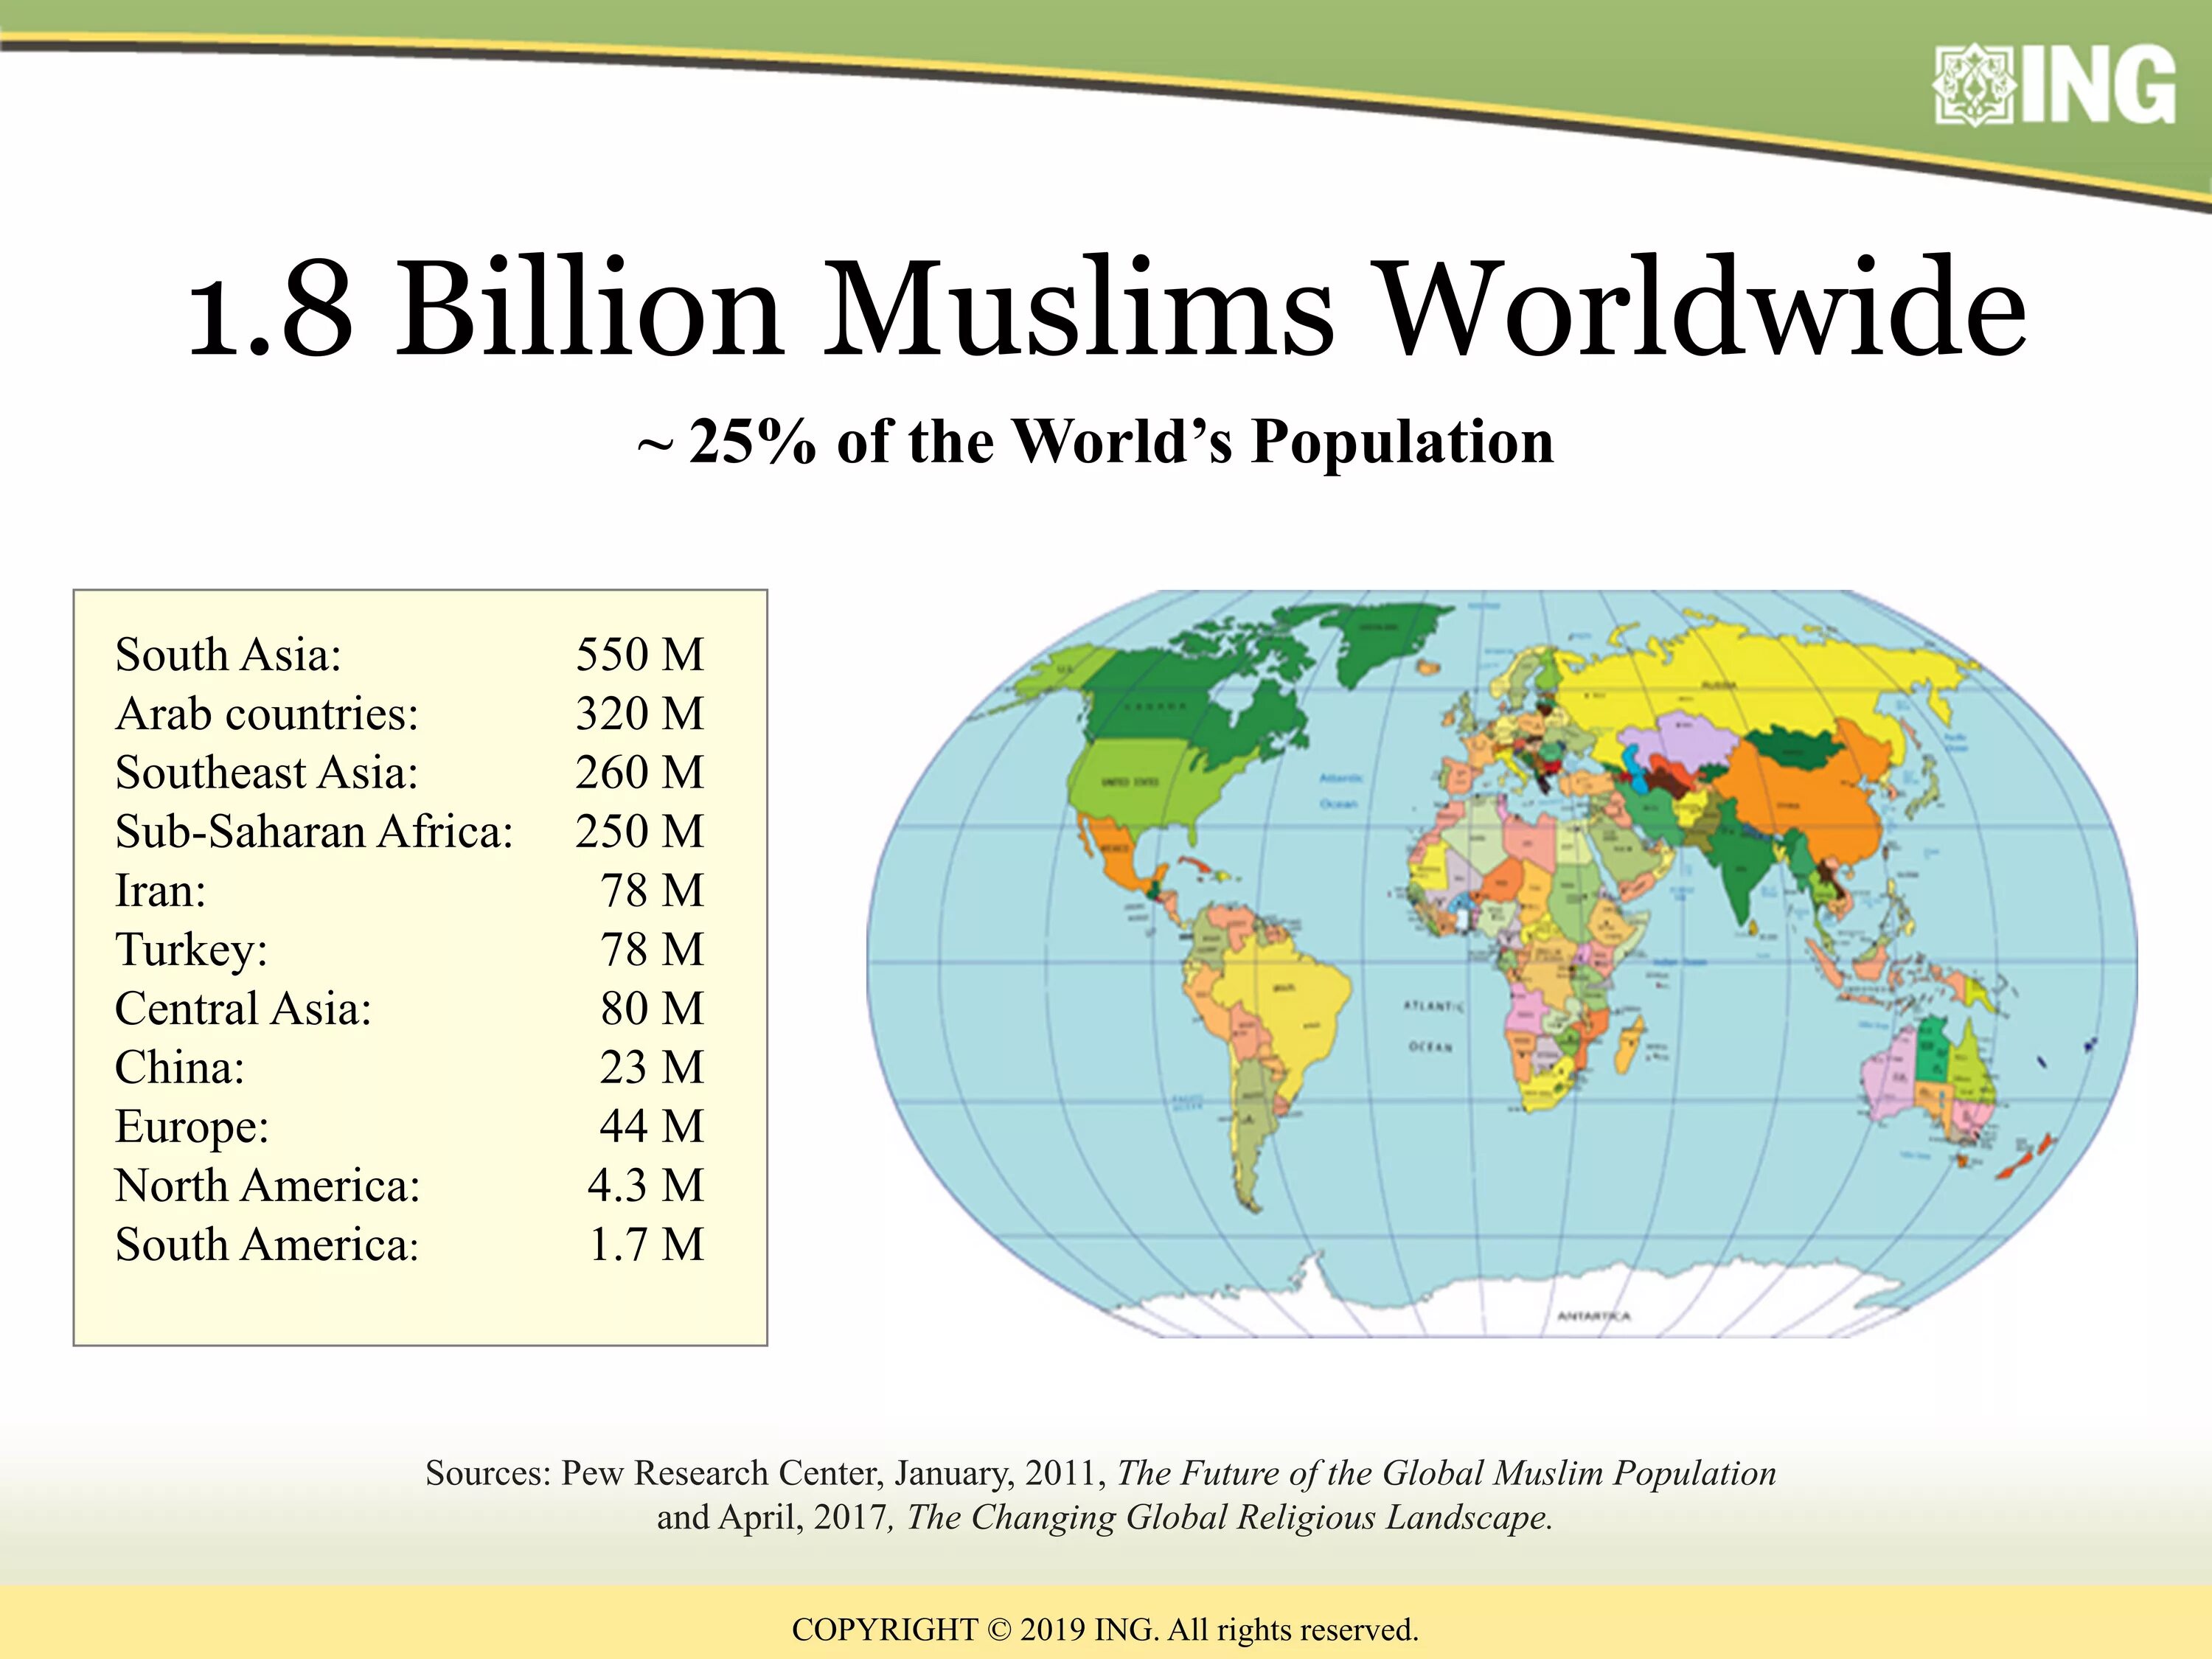Image resolution: width=2212 pixels, height=1659 pixels.
Task: Click the 'ATLANTIC OCEAN' label on the map
Action: tap(1433, 1027)
